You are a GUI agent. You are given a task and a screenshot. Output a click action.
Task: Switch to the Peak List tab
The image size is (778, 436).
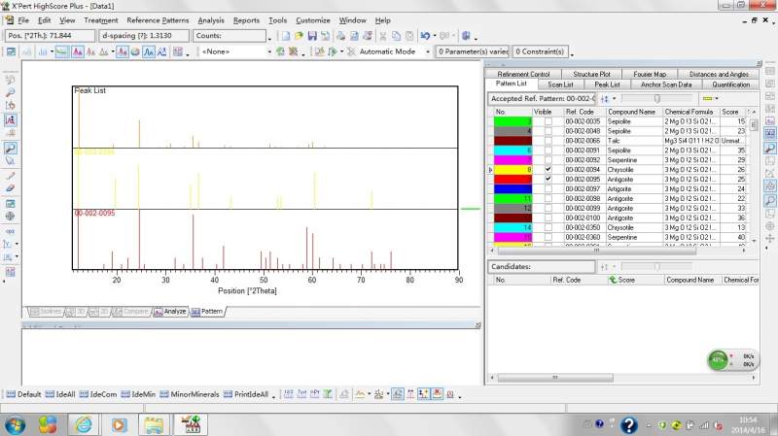pyautogui.click(x=607, y=84)
